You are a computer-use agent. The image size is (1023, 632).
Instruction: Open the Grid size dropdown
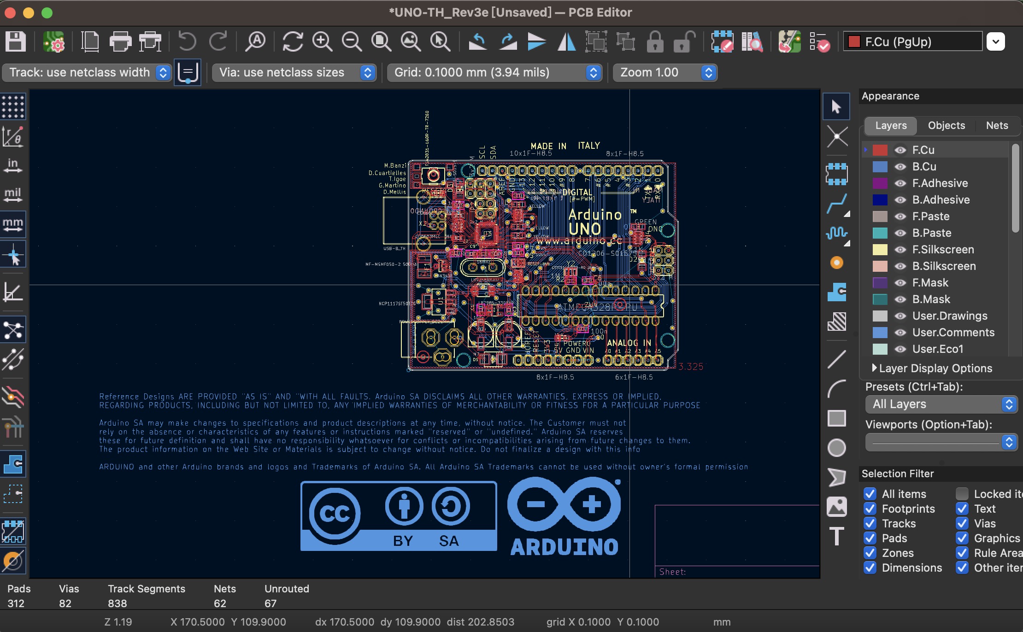coord(595,71)
